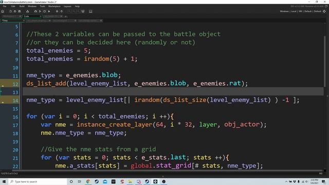Screen dimensions: 329x185
Task: Click 'instance_create_layer' on line 17
Action: click(115, 124)
